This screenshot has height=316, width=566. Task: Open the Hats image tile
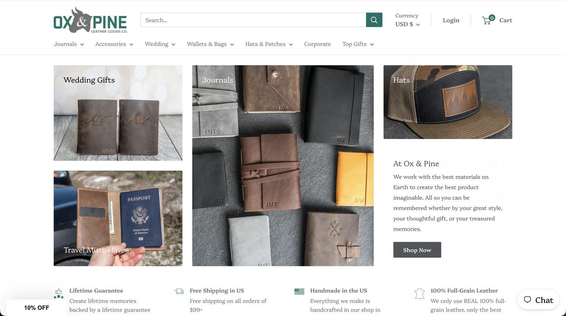pos(448,102)
